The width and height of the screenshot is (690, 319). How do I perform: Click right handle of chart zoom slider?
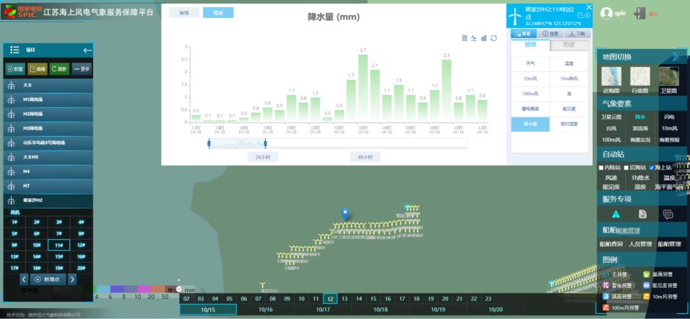click(x=265, y=143)
